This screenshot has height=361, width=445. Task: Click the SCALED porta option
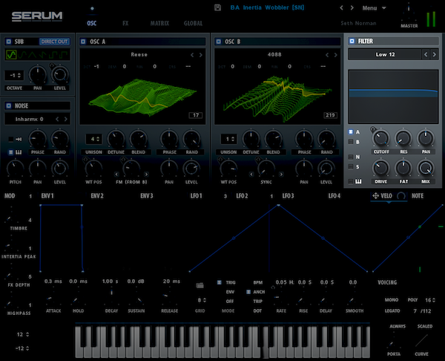click(425, 326)
